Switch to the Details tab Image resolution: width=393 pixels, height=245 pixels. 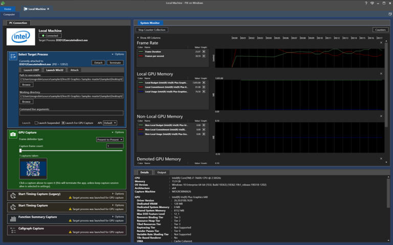coord(144,172)
